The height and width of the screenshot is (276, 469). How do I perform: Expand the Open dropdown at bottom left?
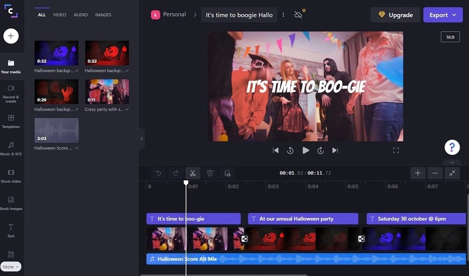click(10, 266)
